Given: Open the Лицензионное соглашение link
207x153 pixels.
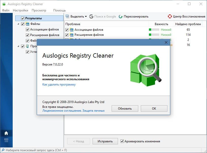Looking at the screenshot, I should click(x=62, y=111).
